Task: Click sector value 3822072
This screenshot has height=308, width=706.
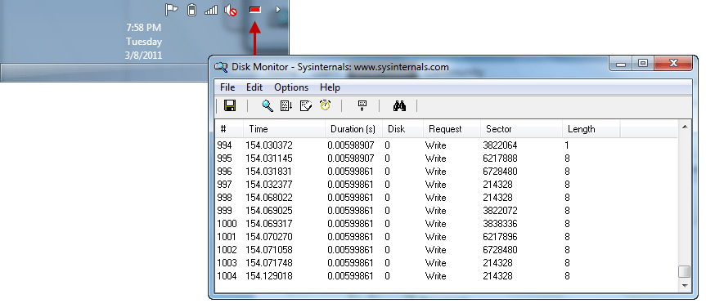Action: pyautogui.click(x=500, y=211)
